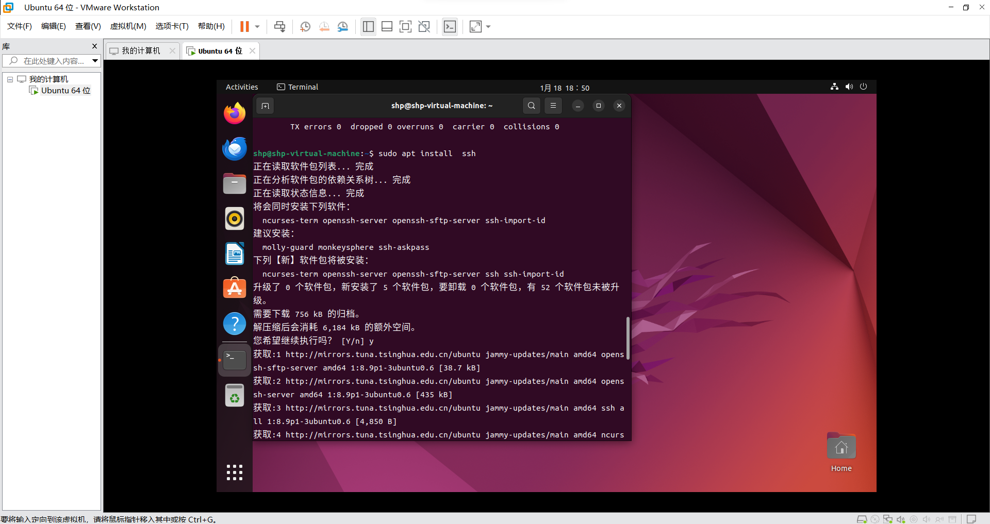Take a snapshot of the virtual machine

[305, 26]
